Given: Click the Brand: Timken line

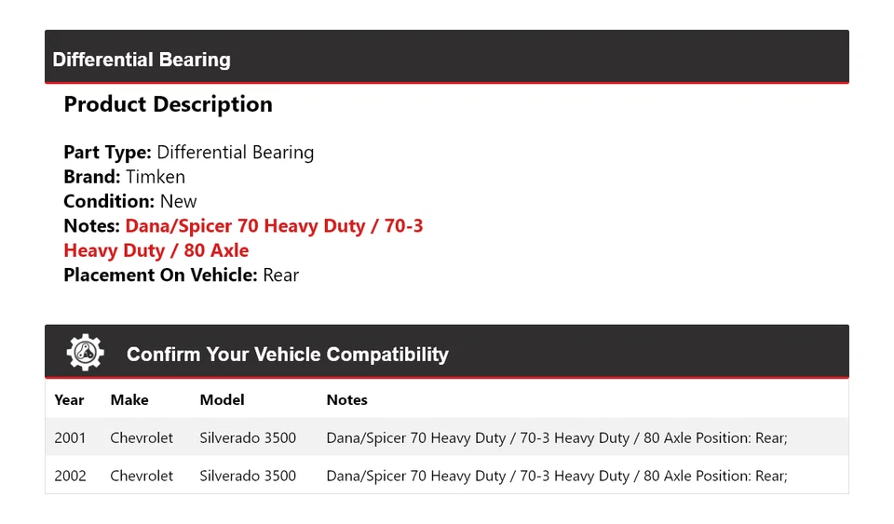Looking at the screenshot, I should (124, 177).
